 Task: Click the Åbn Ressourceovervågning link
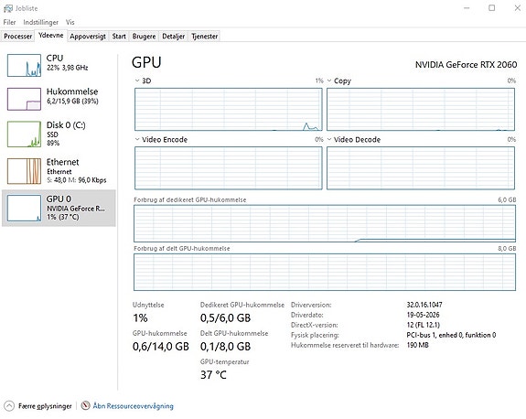(134, 406)
